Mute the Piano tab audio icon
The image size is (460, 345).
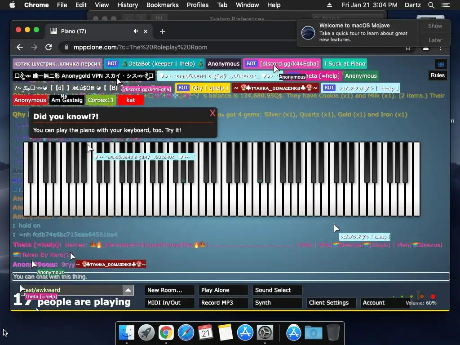(136, 31)
